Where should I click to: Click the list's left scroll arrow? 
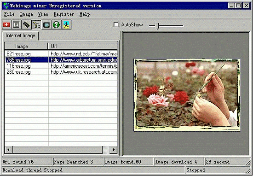(x=8, y=150)
